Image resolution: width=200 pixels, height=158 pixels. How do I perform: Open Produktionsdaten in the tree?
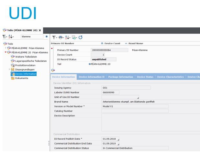click(25, 65)
